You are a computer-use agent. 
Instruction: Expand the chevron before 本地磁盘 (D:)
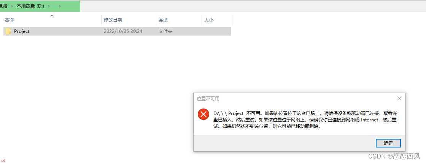pyautogui.click(x=12, y=6)
